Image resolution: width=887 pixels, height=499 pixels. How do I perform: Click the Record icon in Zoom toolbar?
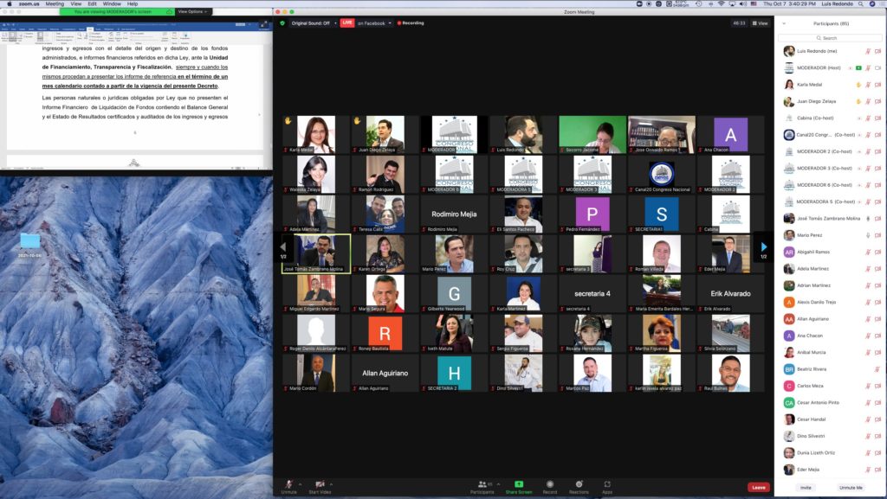[549, 484]
